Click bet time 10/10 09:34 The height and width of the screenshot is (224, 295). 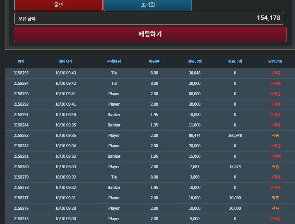[x=66, y=146]
